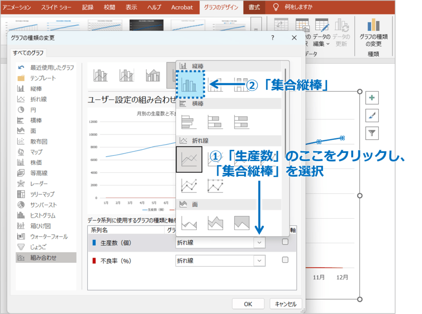Viewport: 422px width, 314px height.
Task: Open 校閲 ribbon tab
Action: click(x=110, y=7)
